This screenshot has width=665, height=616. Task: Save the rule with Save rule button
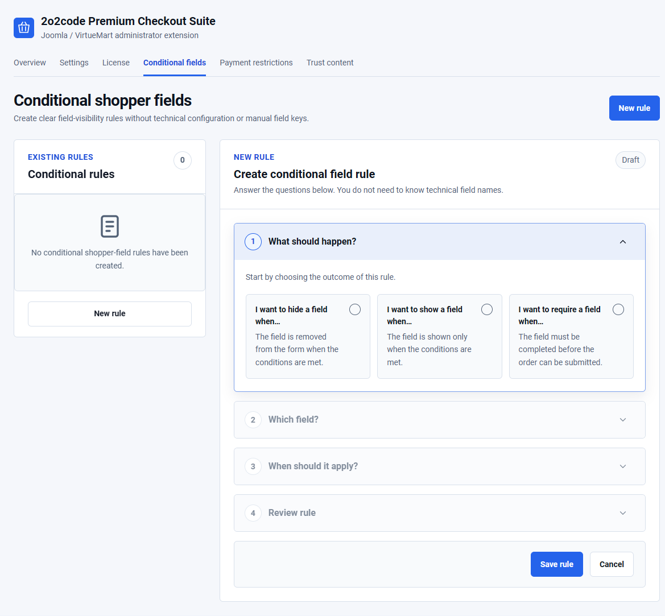[556, 564]
